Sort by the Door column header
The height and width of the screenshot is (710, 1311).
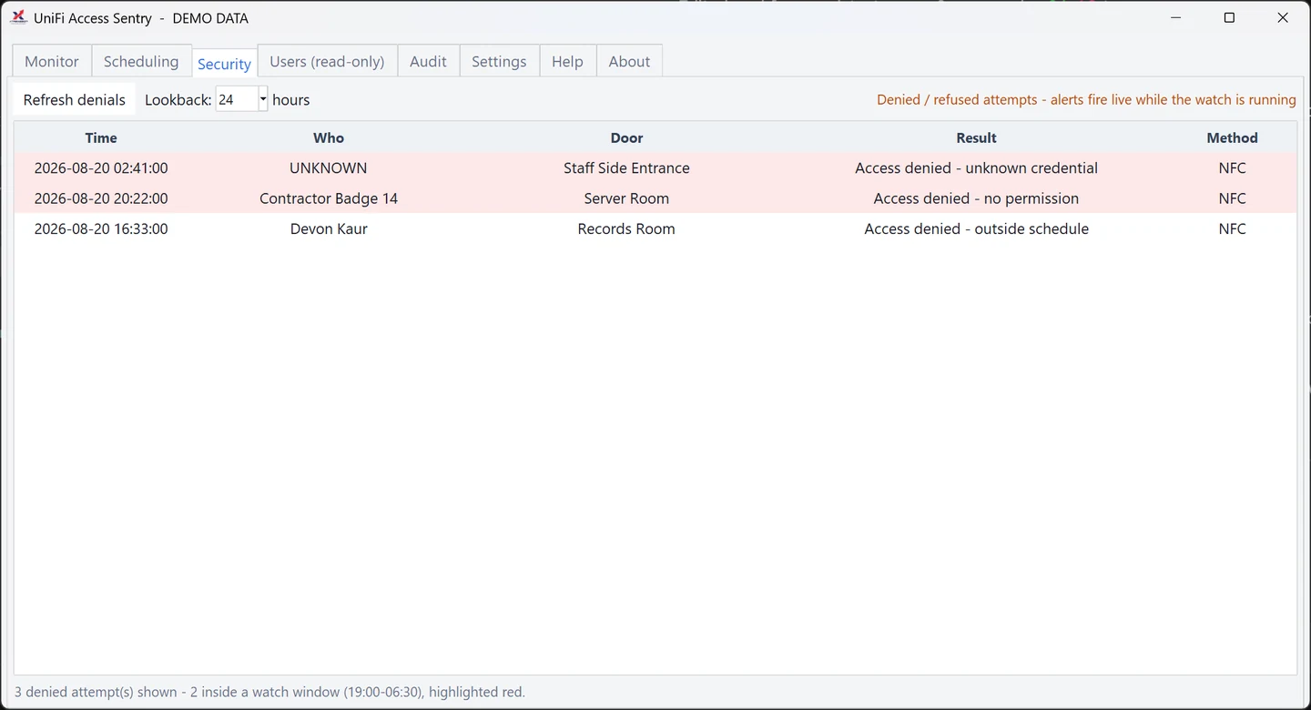click(626, 137)
